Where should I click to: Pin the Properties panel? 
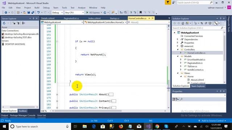coord(220,91)
